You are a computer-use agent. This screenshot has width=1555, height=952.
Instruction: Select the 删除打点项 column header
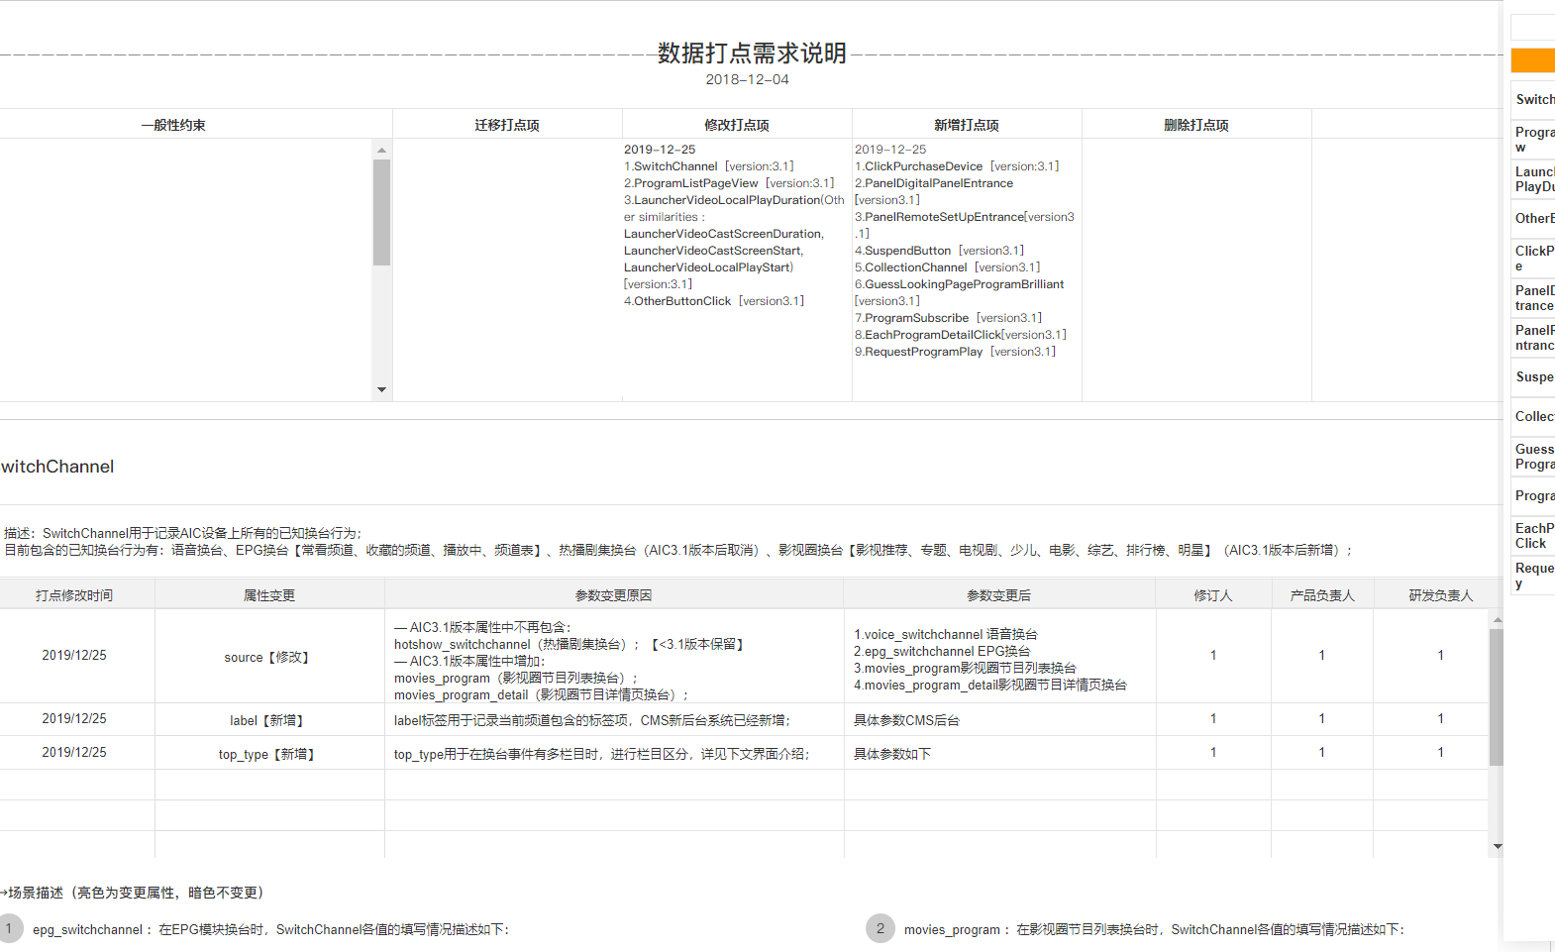[1196, 125]
